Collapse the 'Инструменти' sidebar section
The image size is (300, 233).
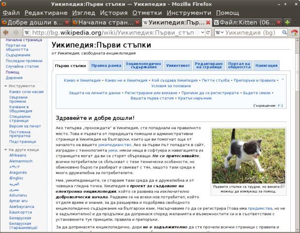5,86
